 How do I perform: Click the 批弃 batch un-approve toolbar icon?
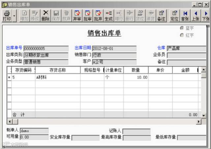(98, 16)
